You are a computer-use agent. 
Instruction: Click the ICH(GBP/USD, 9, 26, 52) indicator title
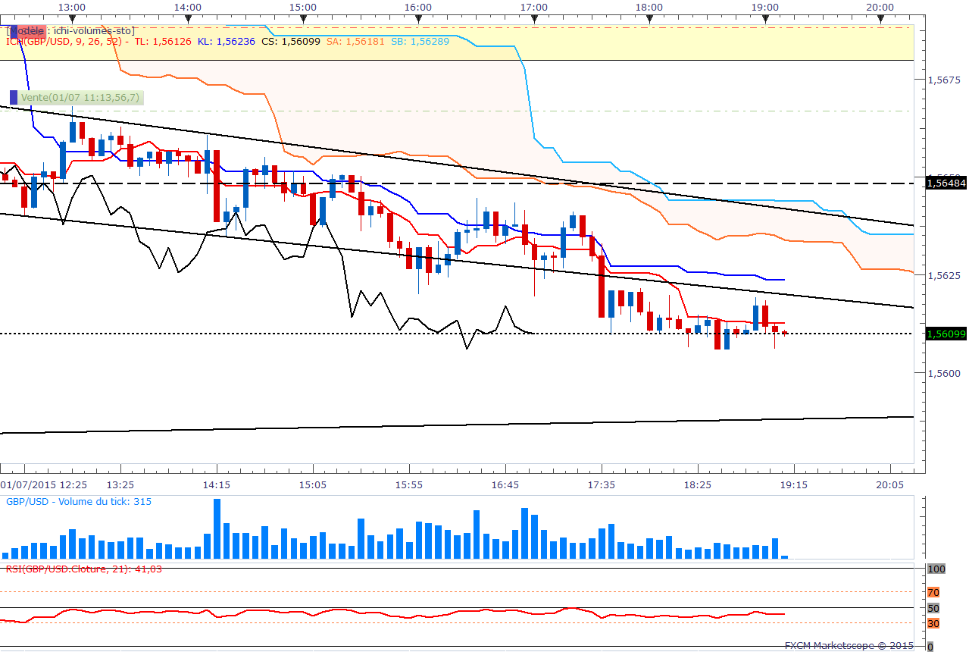click(x=67, y=42)
